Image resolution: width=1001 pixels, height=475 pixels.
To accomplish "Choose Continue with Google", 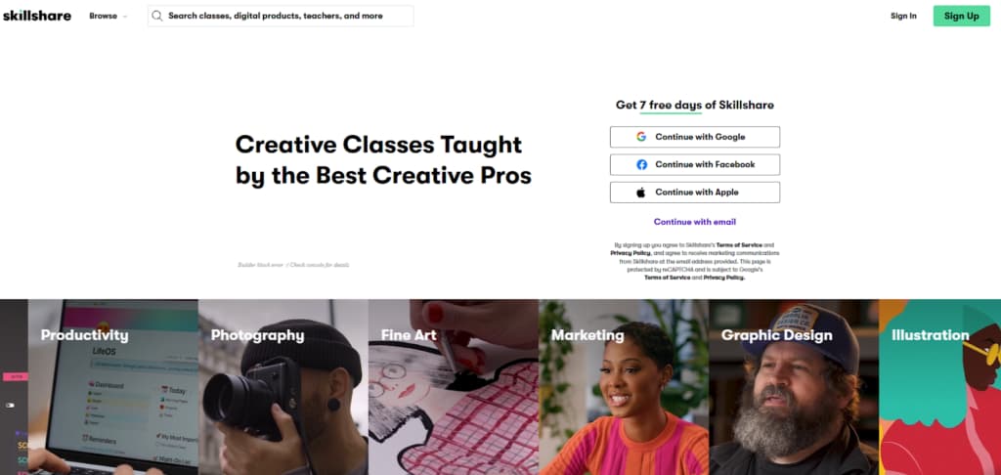I will [695, 137].
